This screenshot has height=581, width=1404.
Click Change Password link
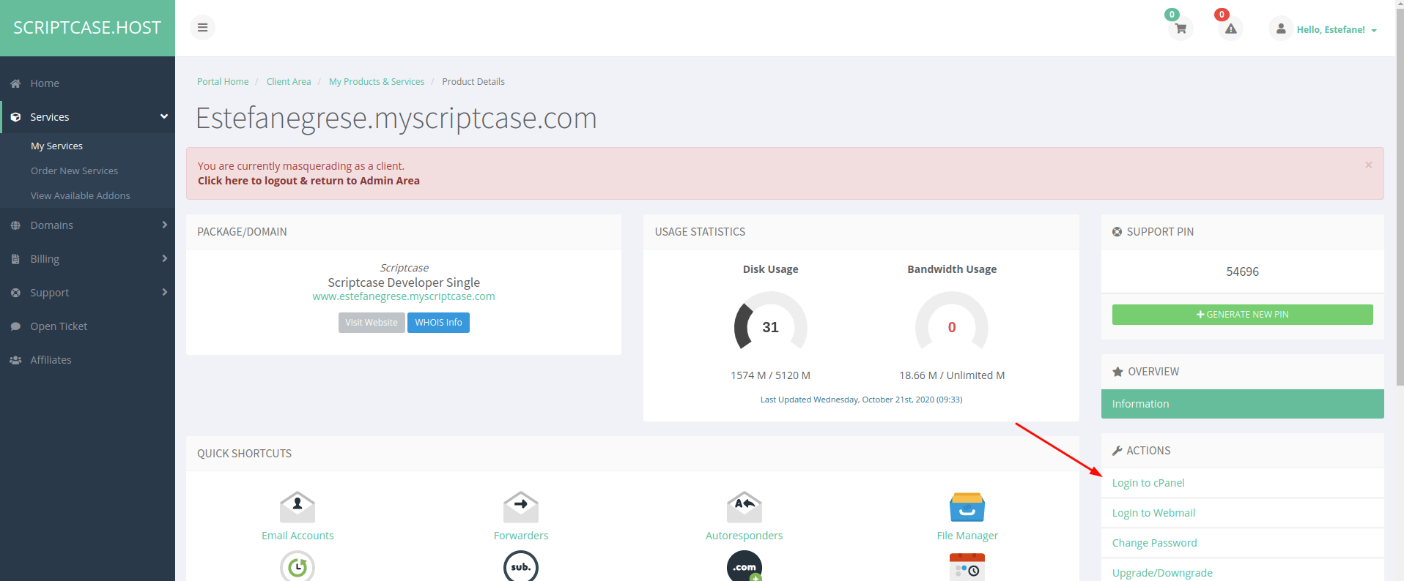[1154, 543]
